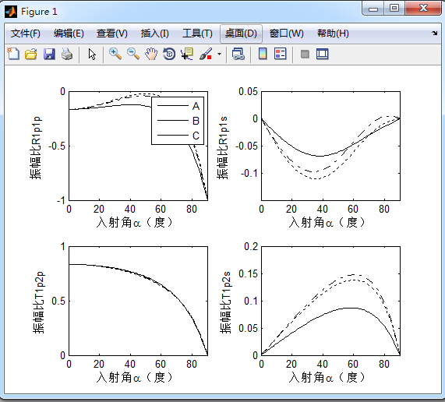This screenshot has width=445, height=402.
Task: Click the Link Plot icon
Action: (238, 54)
